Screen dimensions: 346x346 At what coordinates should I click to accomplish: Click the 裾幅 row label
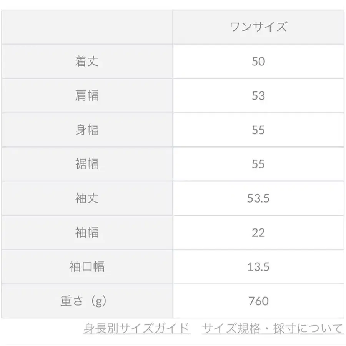click(88, 164)
